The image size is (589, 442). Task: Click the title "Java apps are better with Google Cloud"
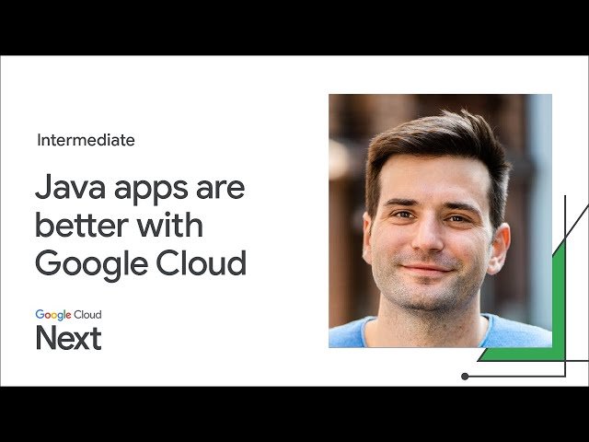pos(141,227)
